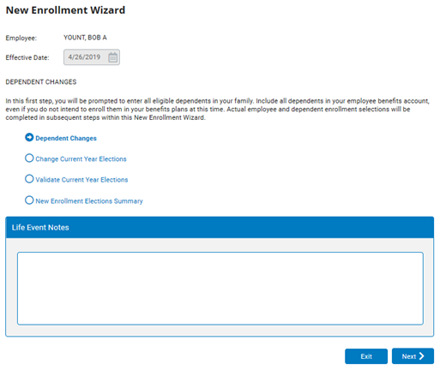Viewport: 440px width, 370px height.
Task: Open the Effective Date calendar picker icon
Action: tap(112, 57)
